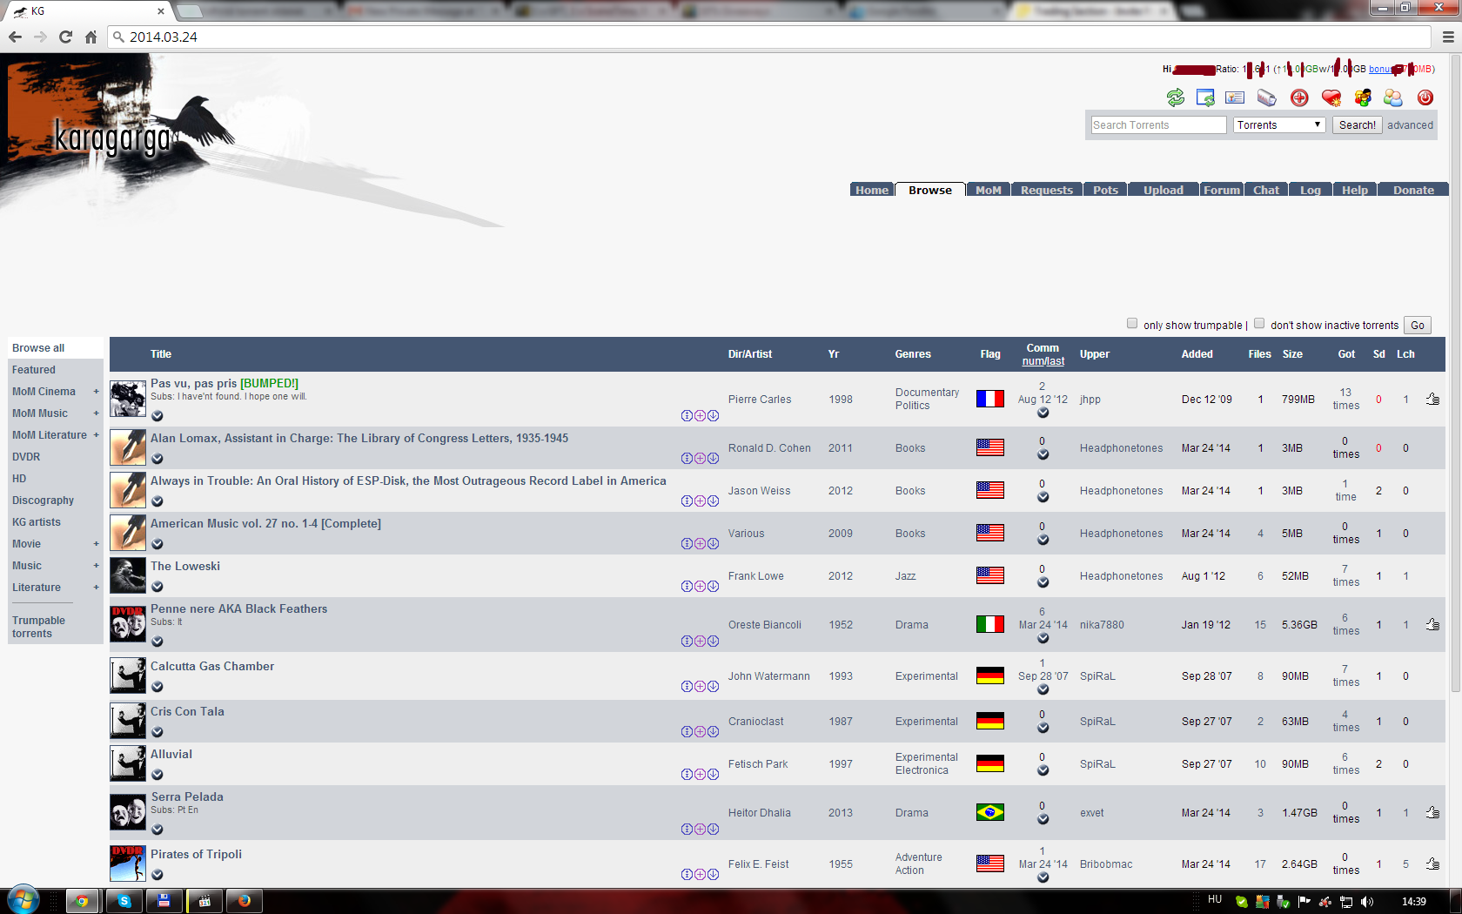Open the group of people icon

[1363, 97]
